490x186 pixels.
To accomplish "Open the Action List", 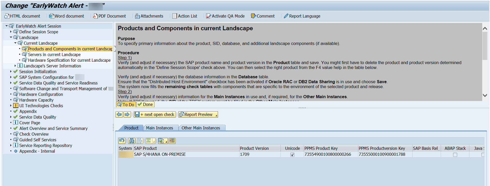I will point(185,16).
